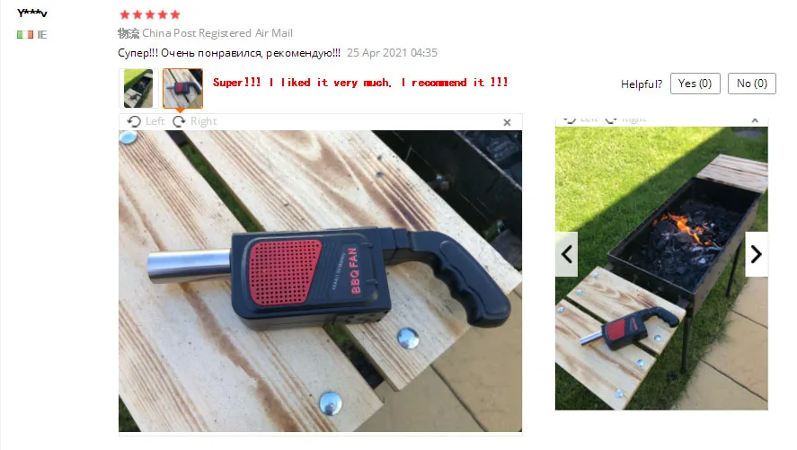
Task: Open reviewer Y***v's profile name
Action: (x=32, y=13)
